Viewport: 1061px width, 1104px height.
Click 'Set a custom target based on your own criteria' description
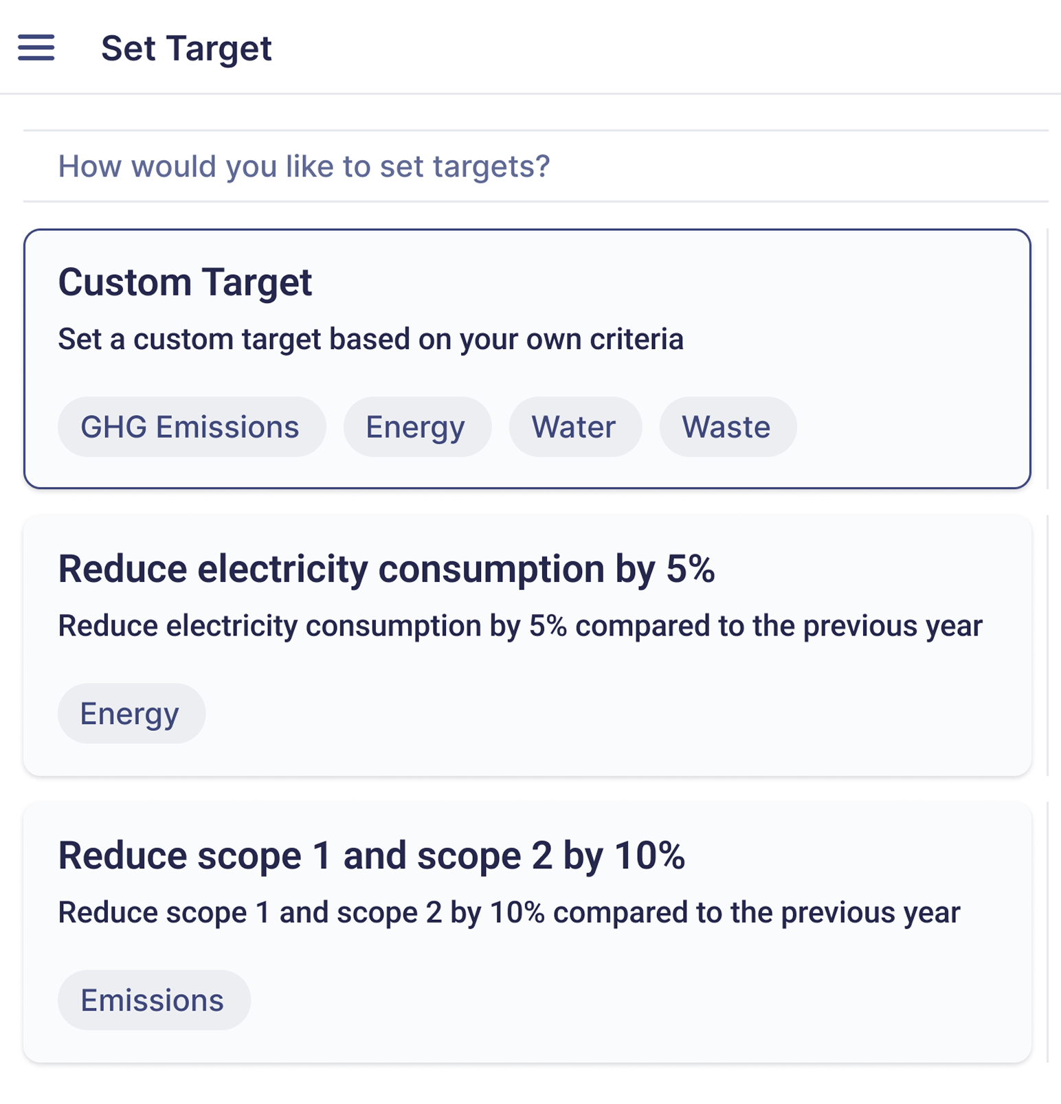click(x=370, y=339)
